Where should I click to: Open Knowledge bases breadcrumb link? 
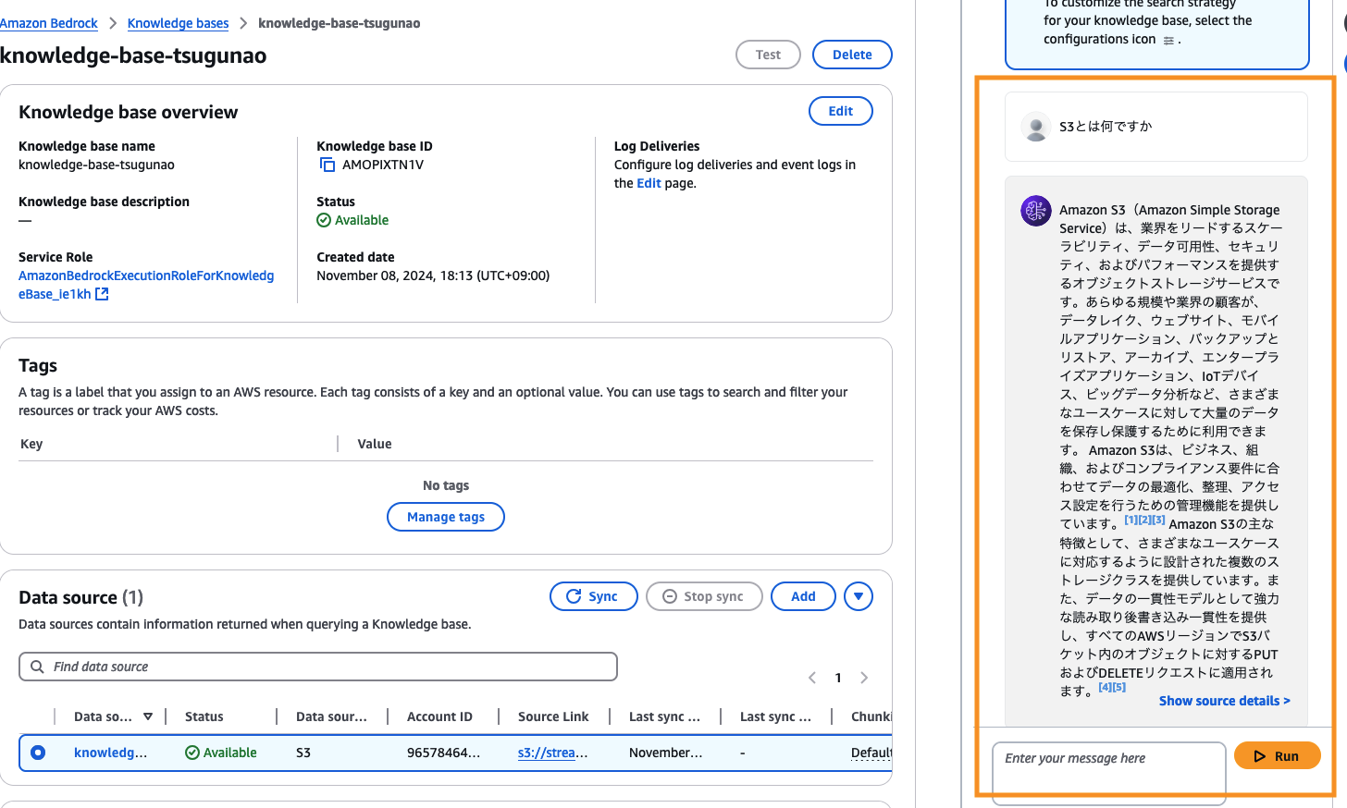click(x=178, y=23)
